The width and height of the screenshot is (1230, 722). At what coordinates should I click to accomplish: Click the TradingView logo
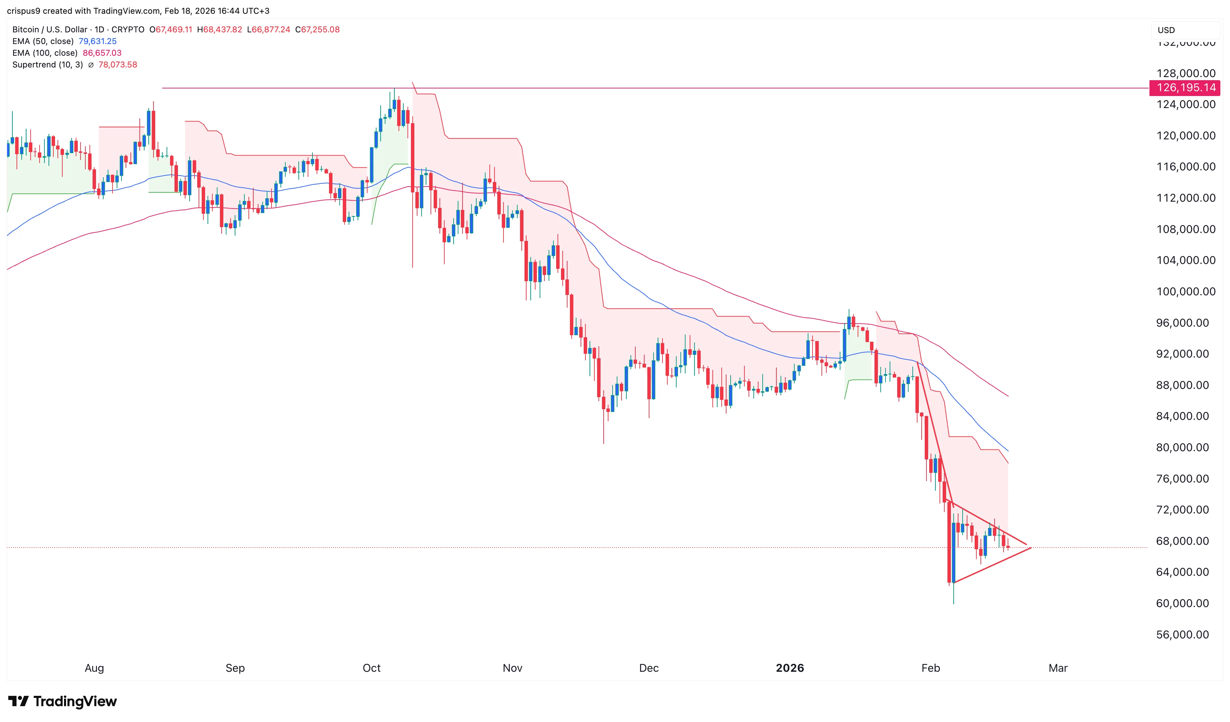(63, 701)
